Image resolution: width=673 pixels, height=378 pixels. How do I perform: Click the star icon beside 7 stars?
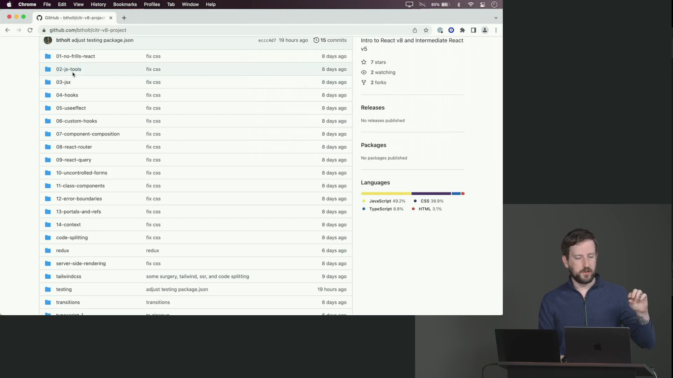point(364,62)
